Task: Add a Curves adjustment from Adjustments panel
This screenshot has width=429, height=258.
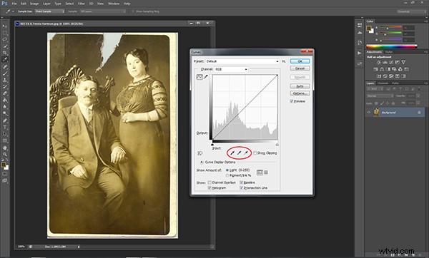Action: [391, 63]
